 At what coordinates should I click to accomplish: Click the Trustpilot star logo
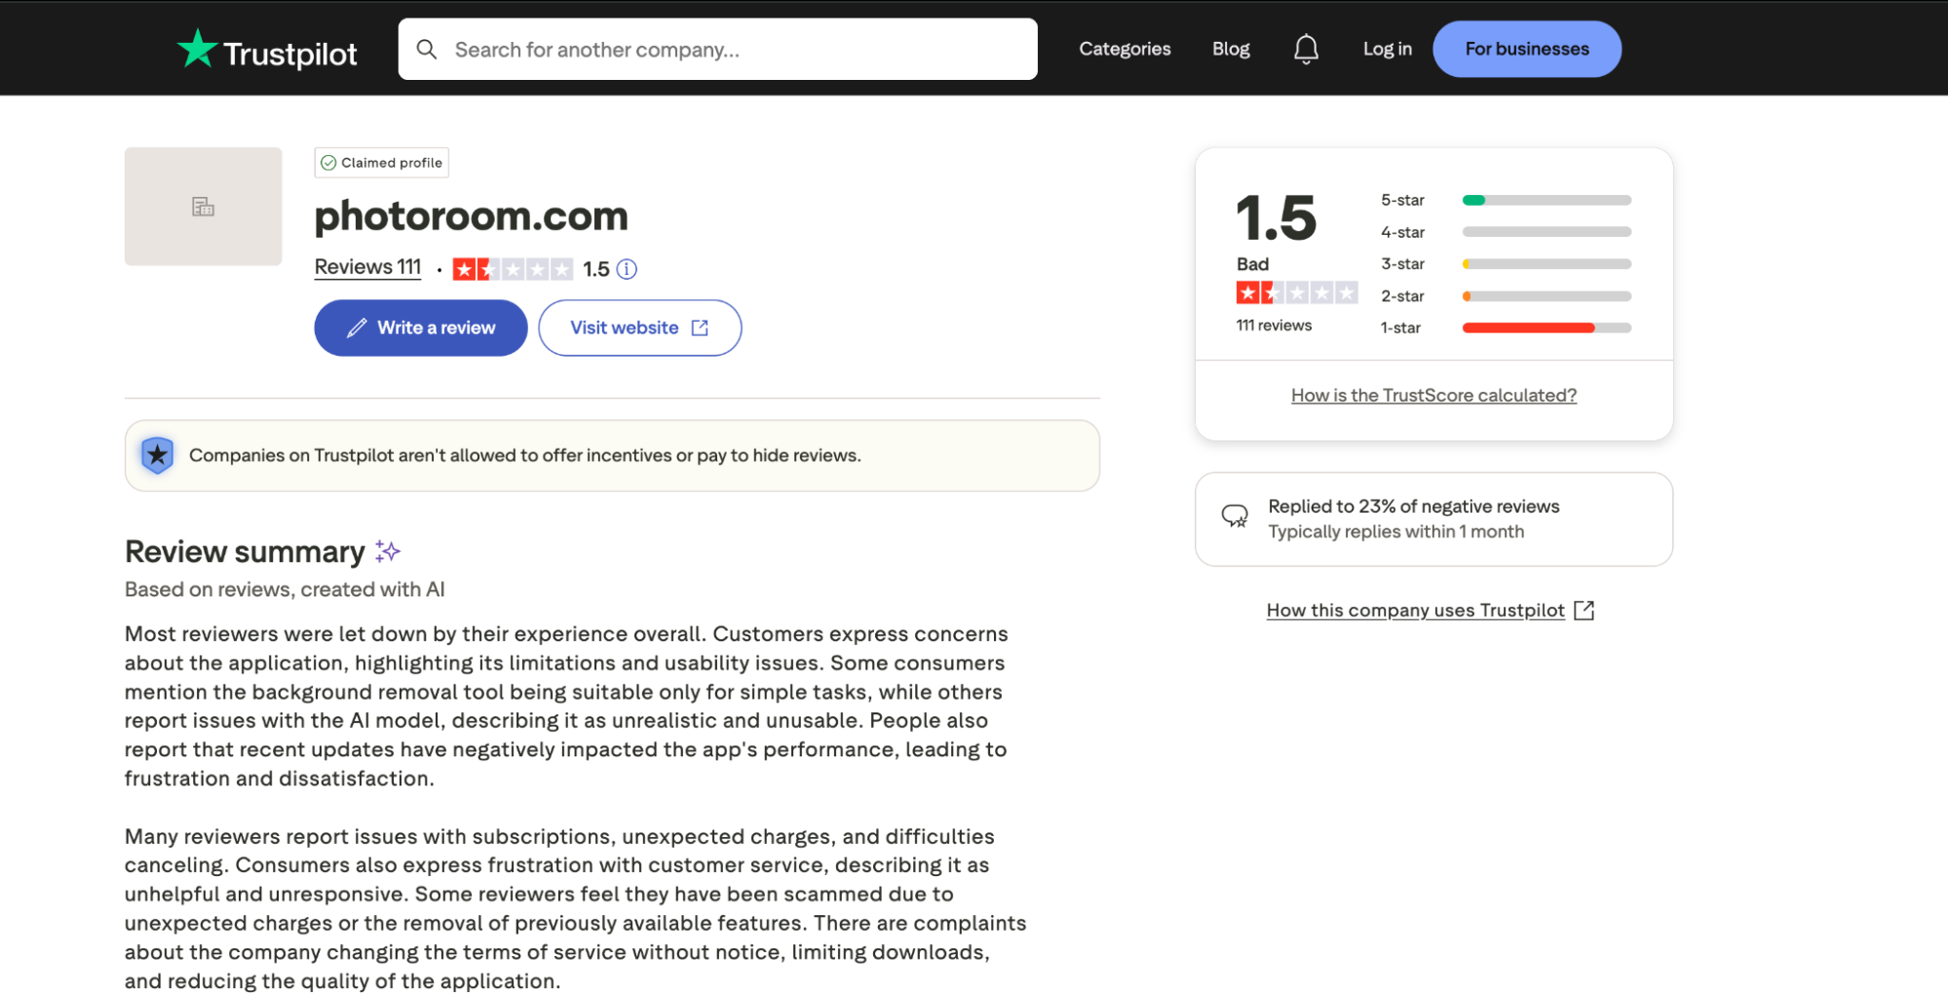coord(198,49)
